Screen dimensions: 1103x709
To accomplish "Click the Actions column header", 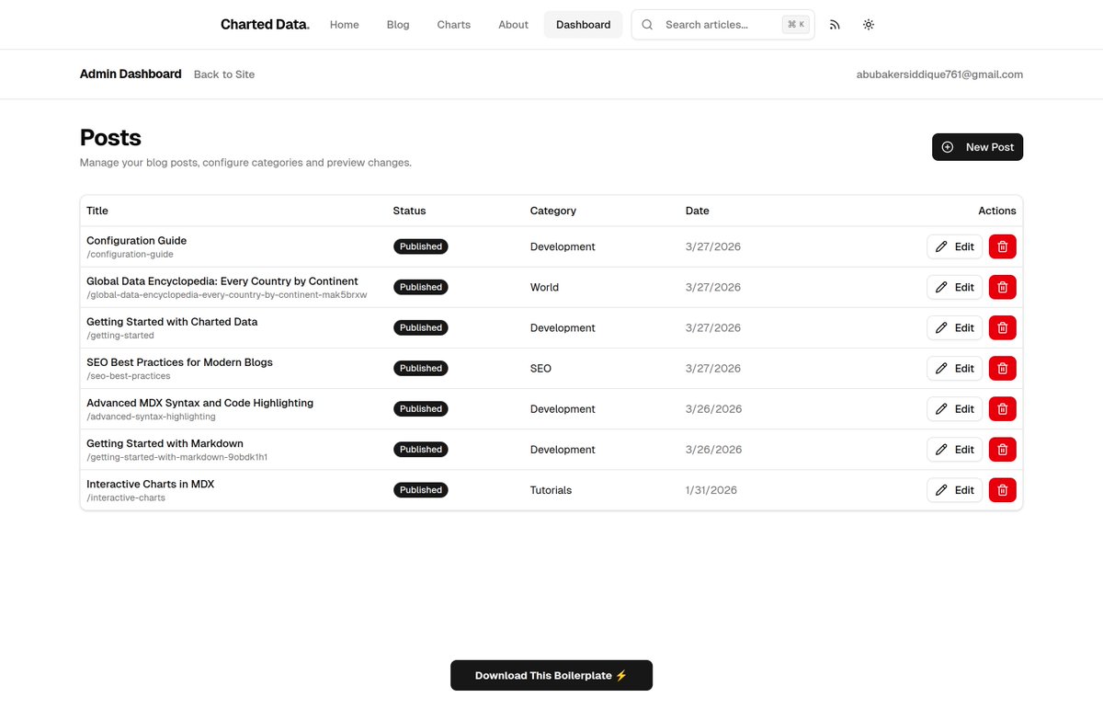I will (997, 211).
